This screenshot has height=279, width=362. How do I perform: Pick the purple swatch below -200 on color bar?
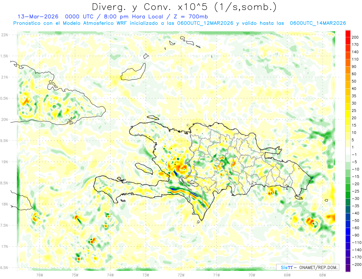pyautogui.click(x=348, y=268)
